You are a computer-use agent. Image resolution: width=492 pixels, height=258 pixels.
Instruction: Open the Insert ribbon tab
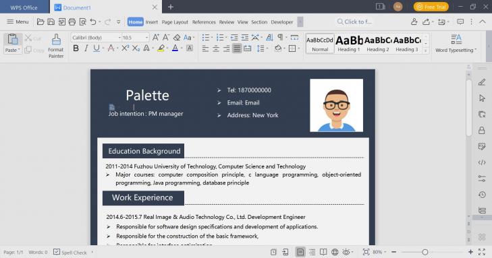152,22
